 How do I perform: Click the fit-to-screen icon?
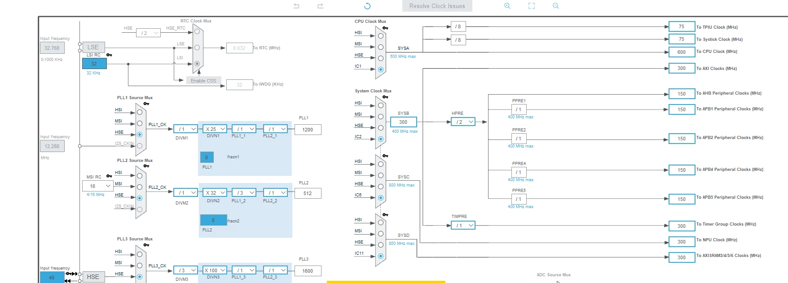pyautogui.click(x=532, y=6)
